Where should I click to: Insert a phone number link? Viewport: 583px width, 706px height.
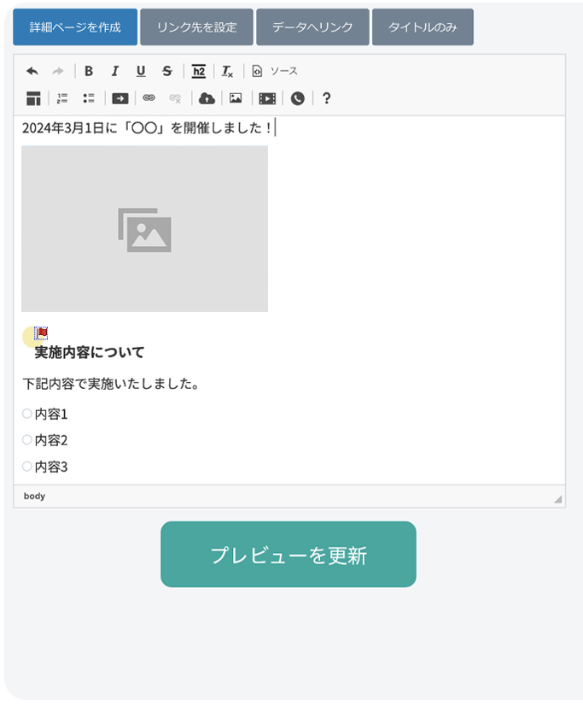pyautogui.click(x=297, y=98)
